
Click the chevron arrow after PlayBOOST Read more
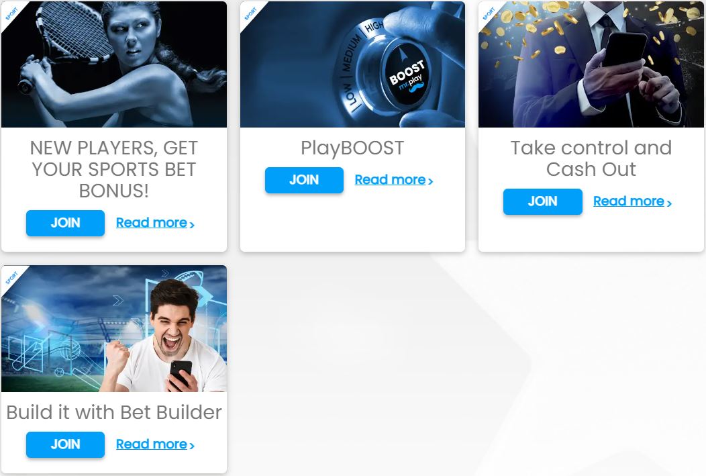430,181
